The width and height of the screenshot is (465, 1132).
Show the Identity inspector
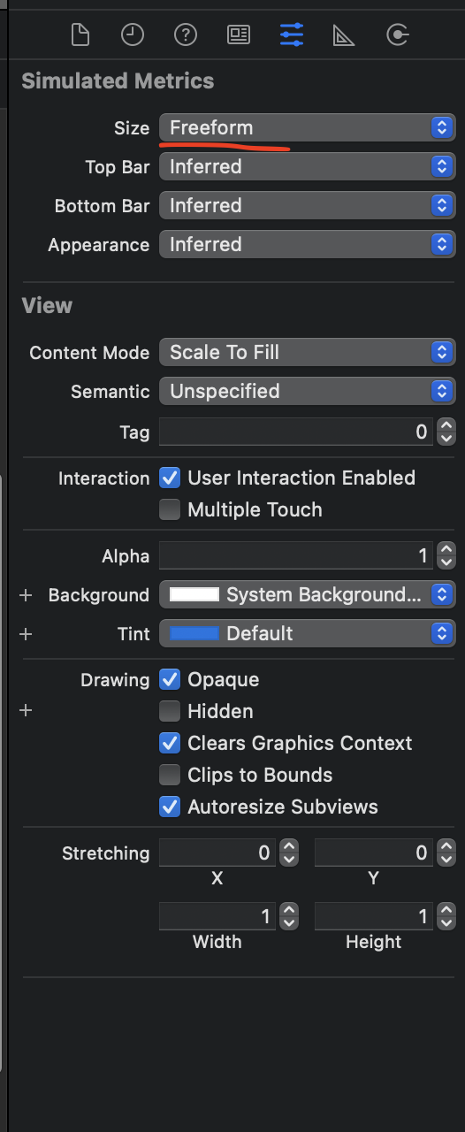click(239, 34)
